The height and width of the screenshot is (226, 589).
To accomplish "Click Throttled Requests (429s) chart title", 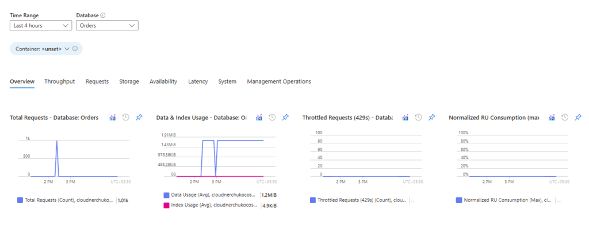I will click(347, 118).
